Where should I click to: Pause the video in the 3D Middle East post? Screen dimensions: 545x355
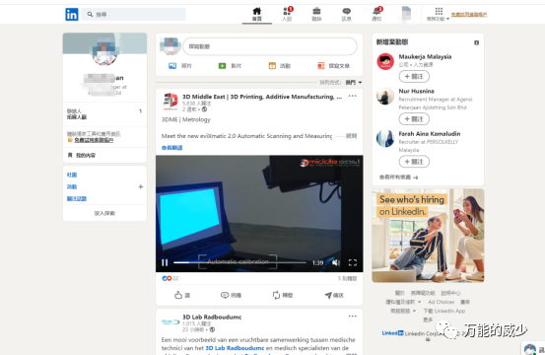coord(165,262)
